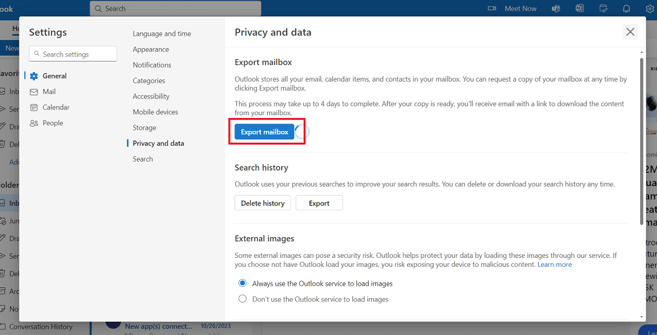This screenshot has height=335, width=657.
Task: Select Don't use the Outlook service radio
Action: point(242,299)
